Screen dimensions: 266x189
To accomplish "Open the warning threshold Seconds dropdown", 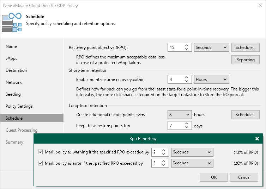I will 192,152.
